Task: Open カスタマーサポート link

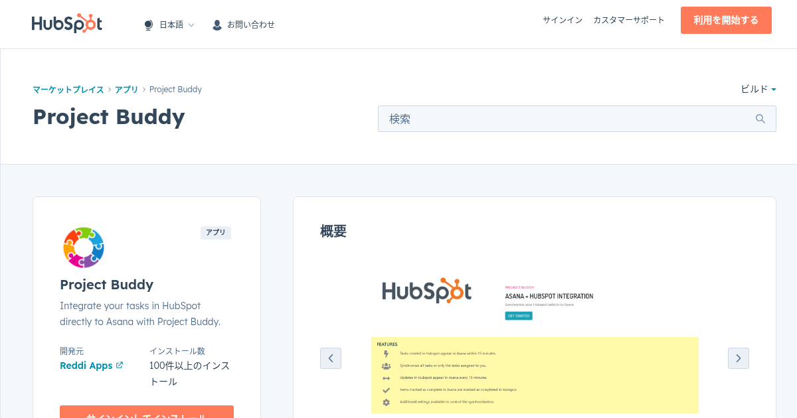Action: pos(629,21)
